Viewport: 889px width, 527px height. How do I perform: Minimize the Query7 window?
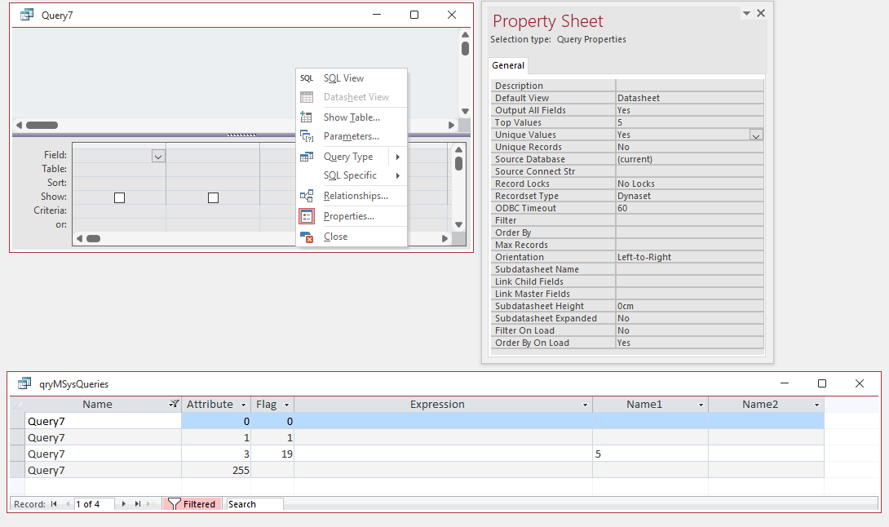click(377, 15)
